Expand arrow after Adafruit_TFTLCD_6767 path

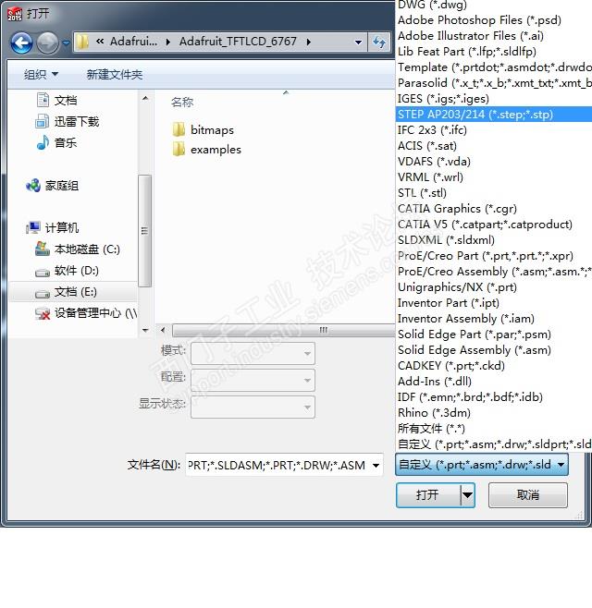309,42
